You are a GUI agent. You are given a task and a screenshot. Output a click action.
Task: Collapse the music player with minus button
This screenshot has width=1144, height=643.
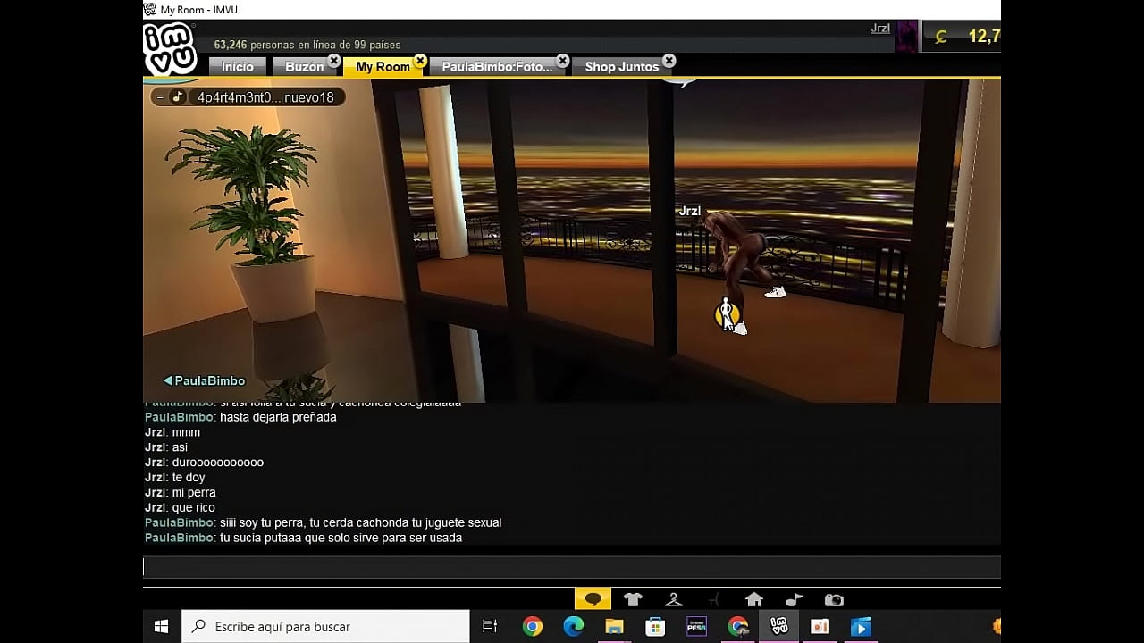[160, 97]
